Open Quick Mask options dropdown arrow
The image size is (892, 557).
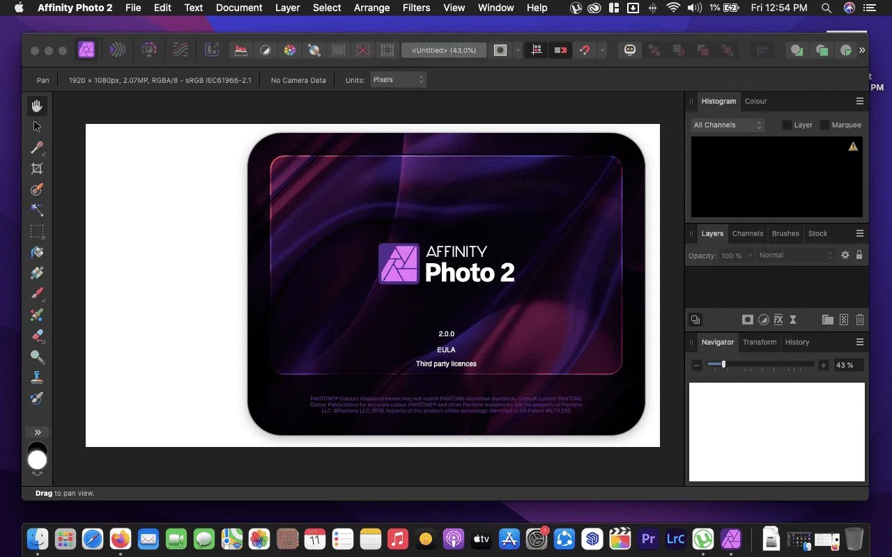[x=518, y=50]
